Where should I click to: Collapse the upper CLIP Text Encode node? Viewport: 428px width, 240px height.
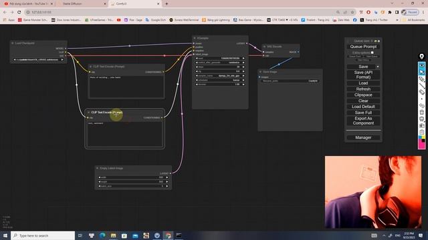tap(90, 67)
